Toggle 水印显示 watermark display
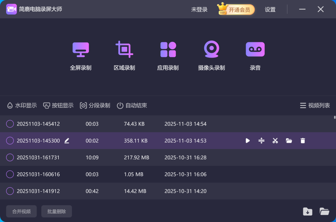The image size is (336, 222). pyautogui.click(x=21, y=105)
